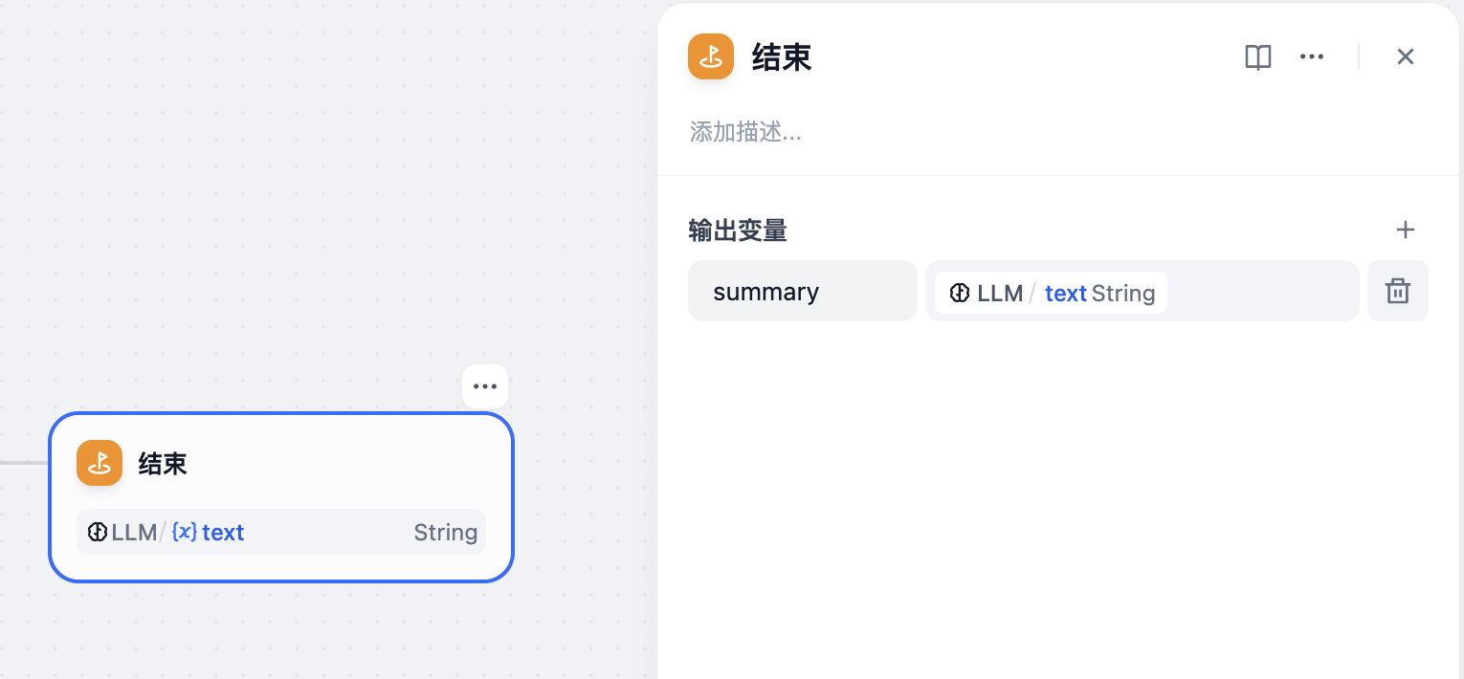Image resolution: width=1464 pixels, height=679 pixels.
Task: Click the documentation book icon in the panel header
Action: pos(1257,56)
